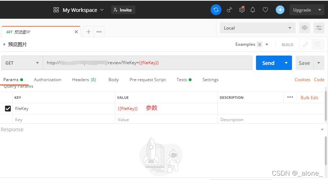Click the empty Description input field
Viewport: 328px width, 180px height.
(271, 119)
